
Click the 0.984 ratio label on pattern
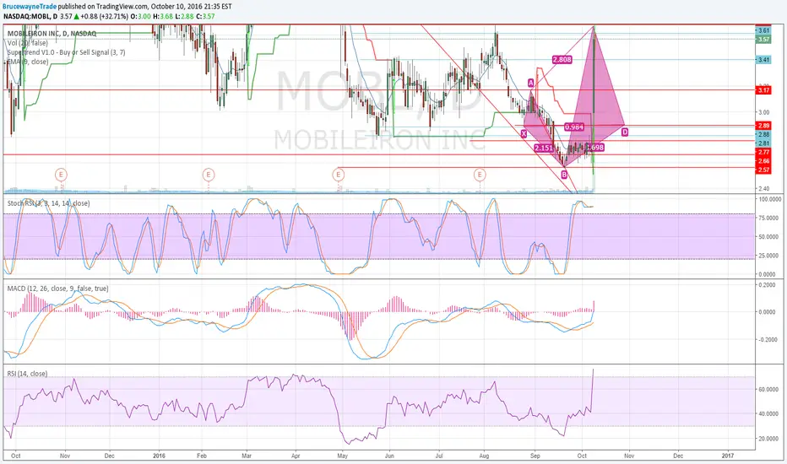click(x=573, y=127)
